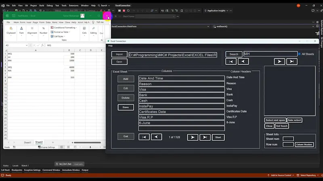323x181 pixels.
Task: Select cell A3 containing MH in Excel
Action: pos(36,61)
